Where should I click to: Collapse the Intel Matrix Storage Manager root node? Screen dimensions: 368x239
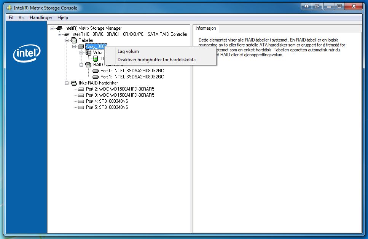click(x=53, y=28)
